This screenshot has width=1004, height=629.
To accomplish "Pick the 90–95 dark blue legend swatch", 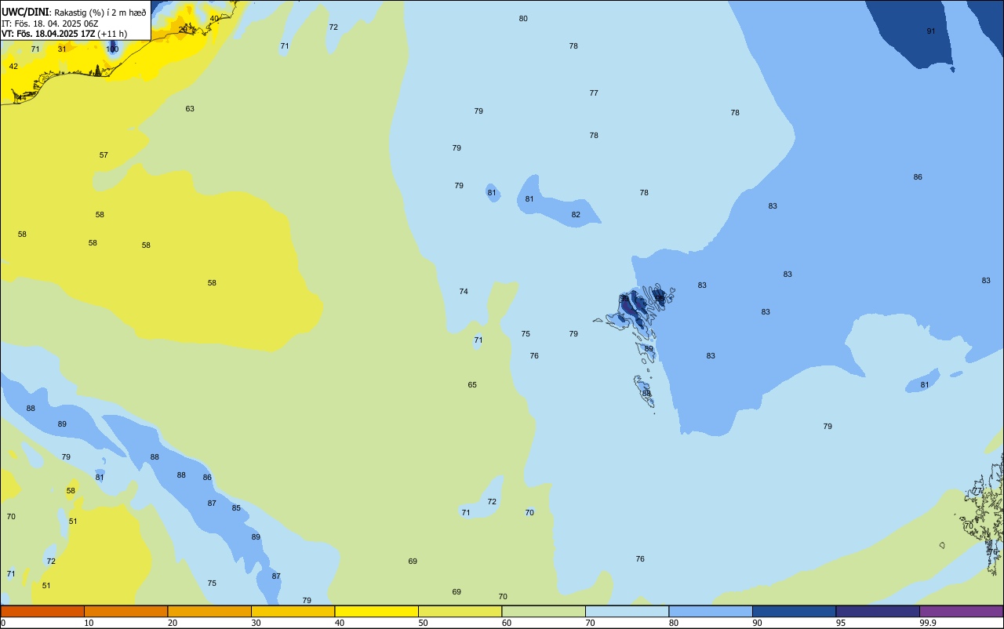I will 794,611.
